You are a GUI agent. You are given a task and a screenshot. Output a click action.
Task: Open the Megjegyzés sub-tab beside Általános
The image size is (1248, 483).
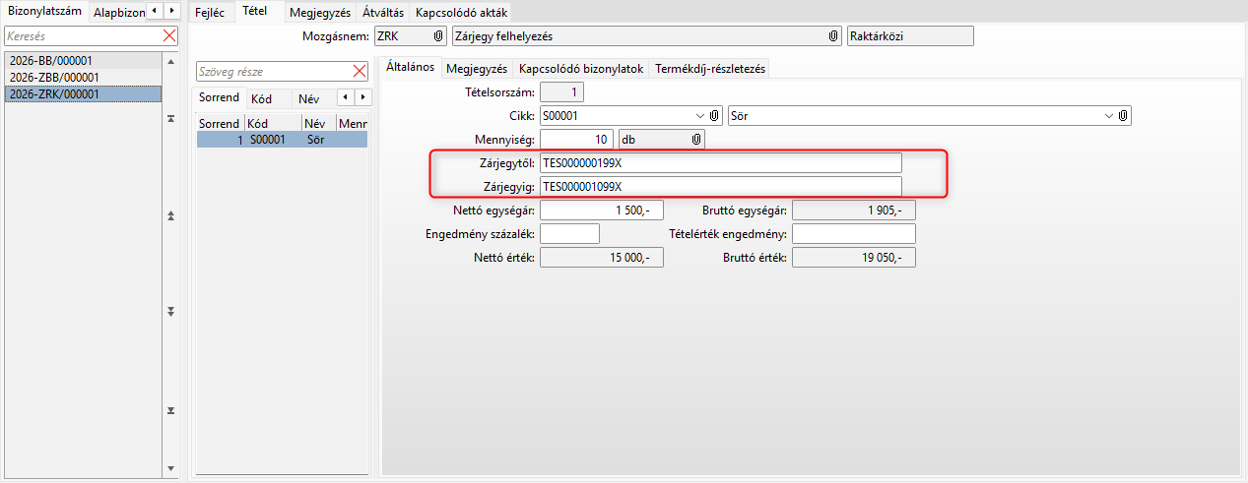pos(476,69)
